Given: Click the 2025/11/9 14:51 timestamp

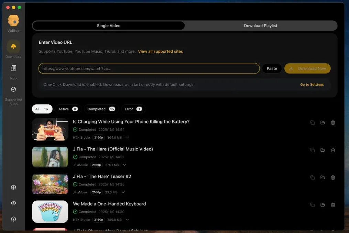Looking at the screenshot, I should (x=111, y=157).
